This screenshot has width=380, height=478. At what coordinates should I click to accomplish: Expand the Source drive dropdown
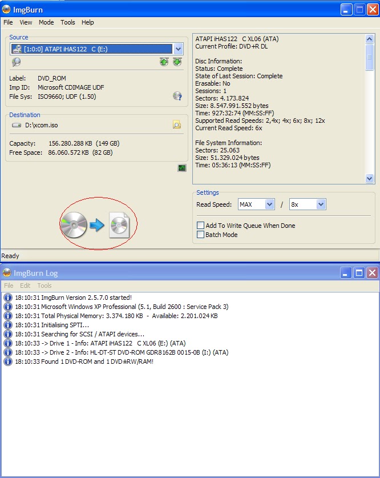[x=179, y=49]
